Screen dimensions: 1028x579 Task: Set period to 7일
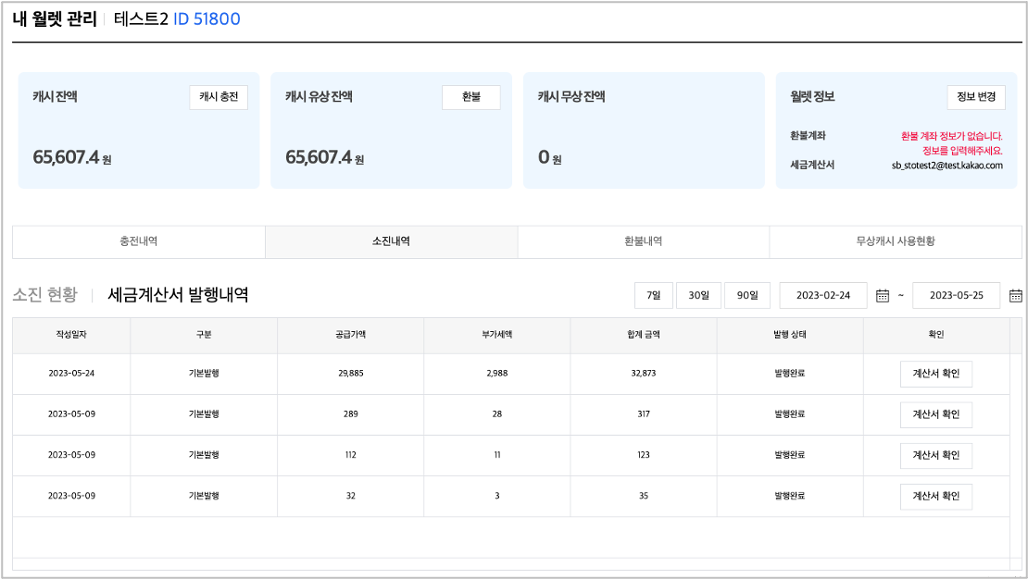[x=654, y=296]
